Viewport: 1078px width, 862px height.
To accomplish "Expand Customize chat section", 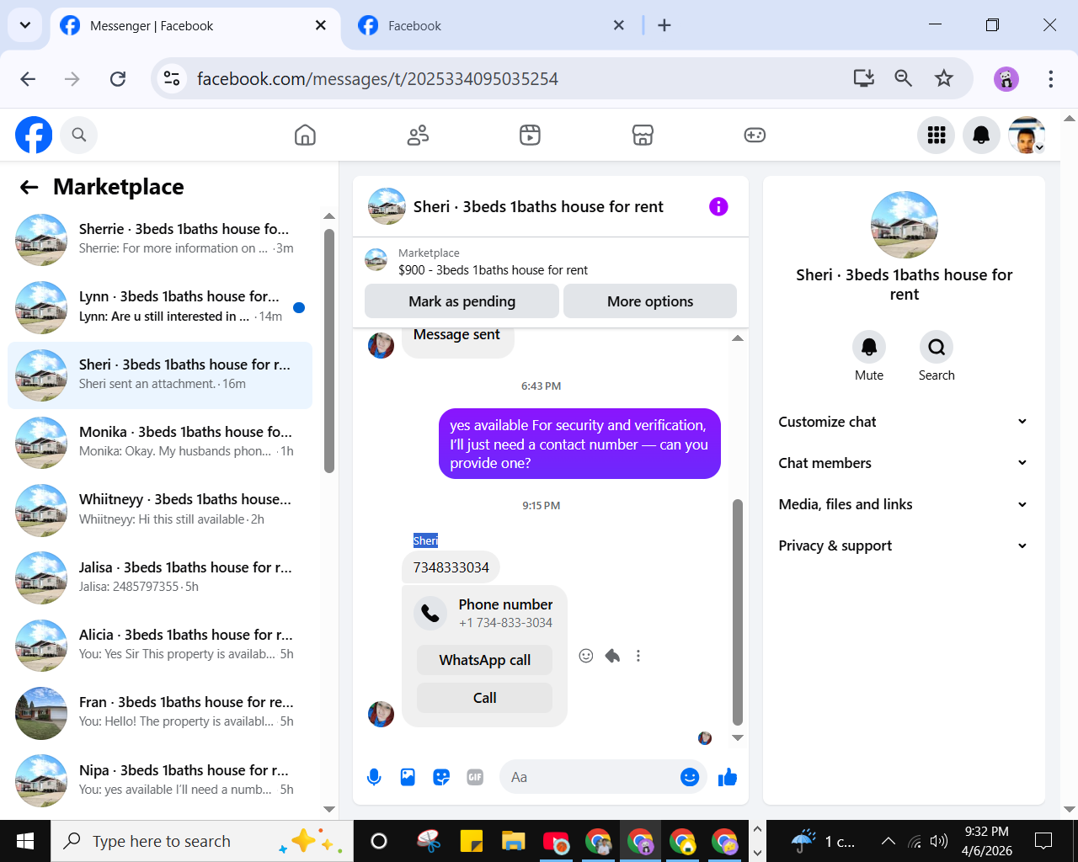I will 903,422.
